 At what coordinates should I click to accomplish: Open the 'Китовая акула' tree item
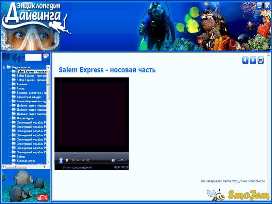click(26, 161)
